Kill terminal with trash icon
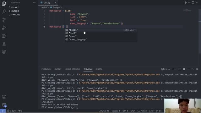 [184, 69]
